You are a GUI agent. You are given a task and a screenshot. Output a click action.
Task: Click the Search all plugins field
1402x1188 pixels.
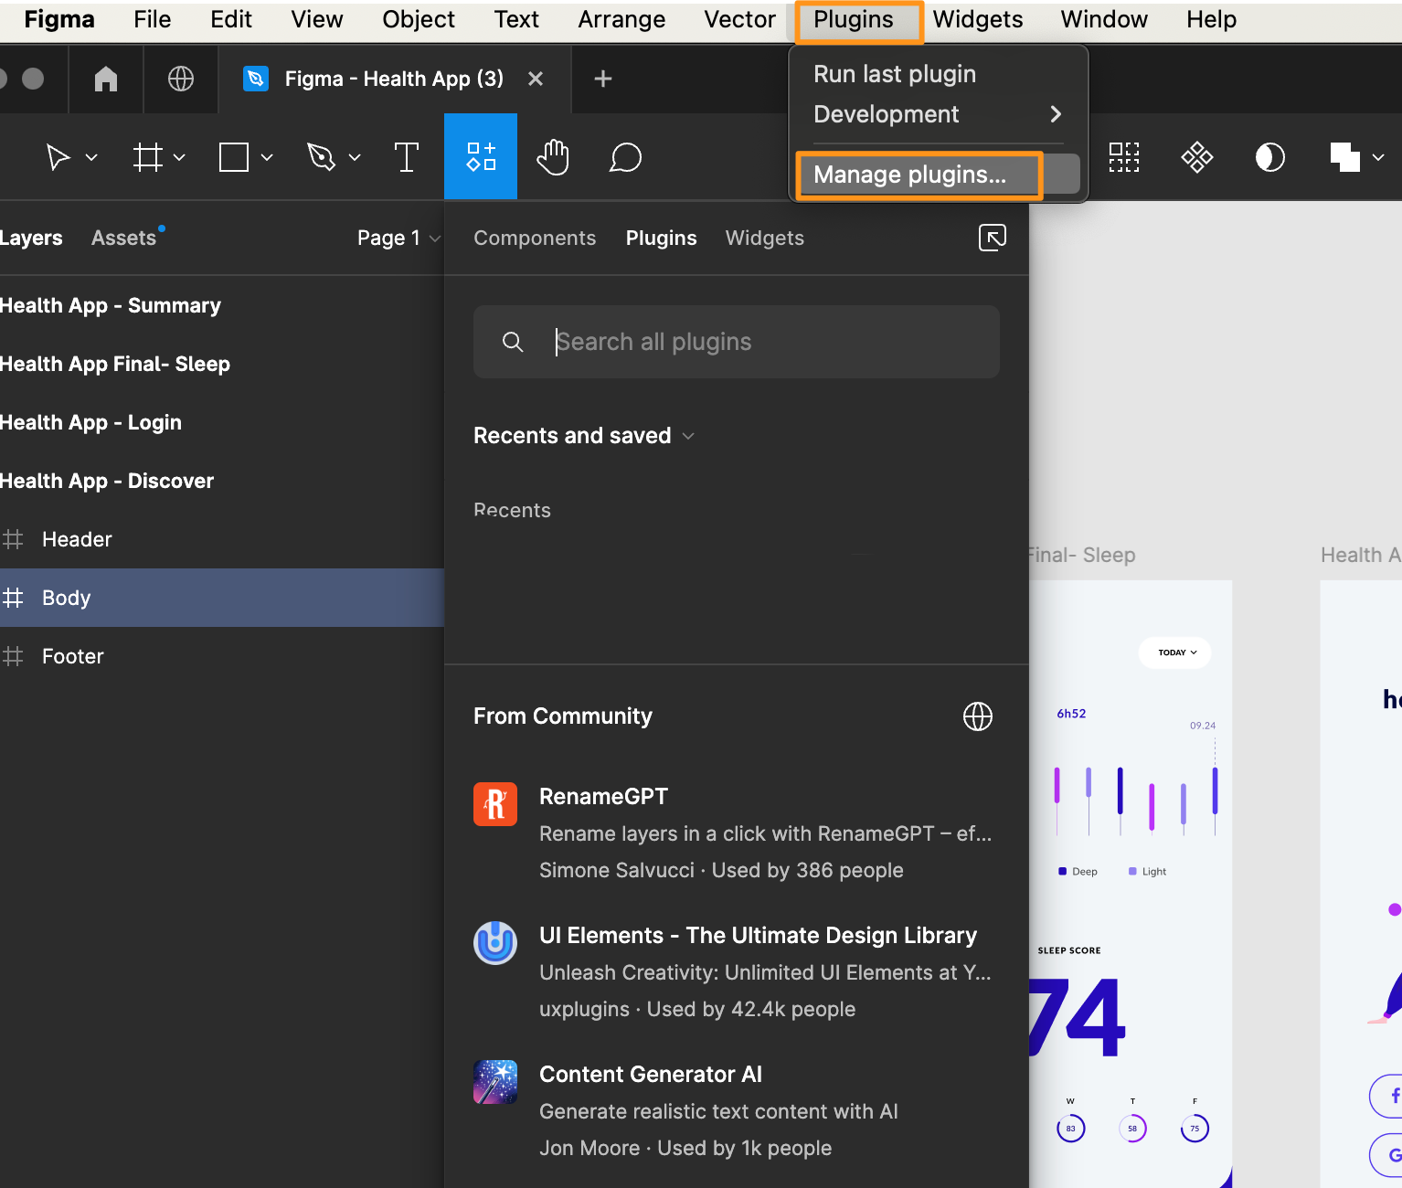(x=737, y=342)
